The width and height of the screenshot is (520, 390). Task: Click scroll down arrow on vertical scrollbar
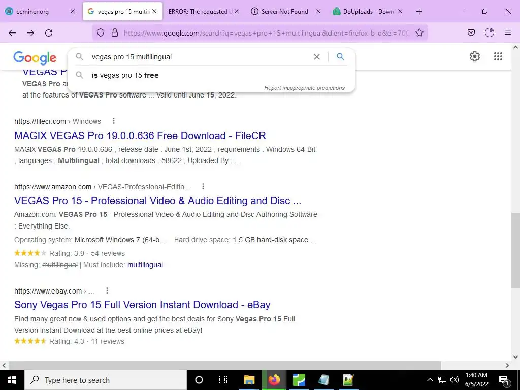tap(515, 357)
